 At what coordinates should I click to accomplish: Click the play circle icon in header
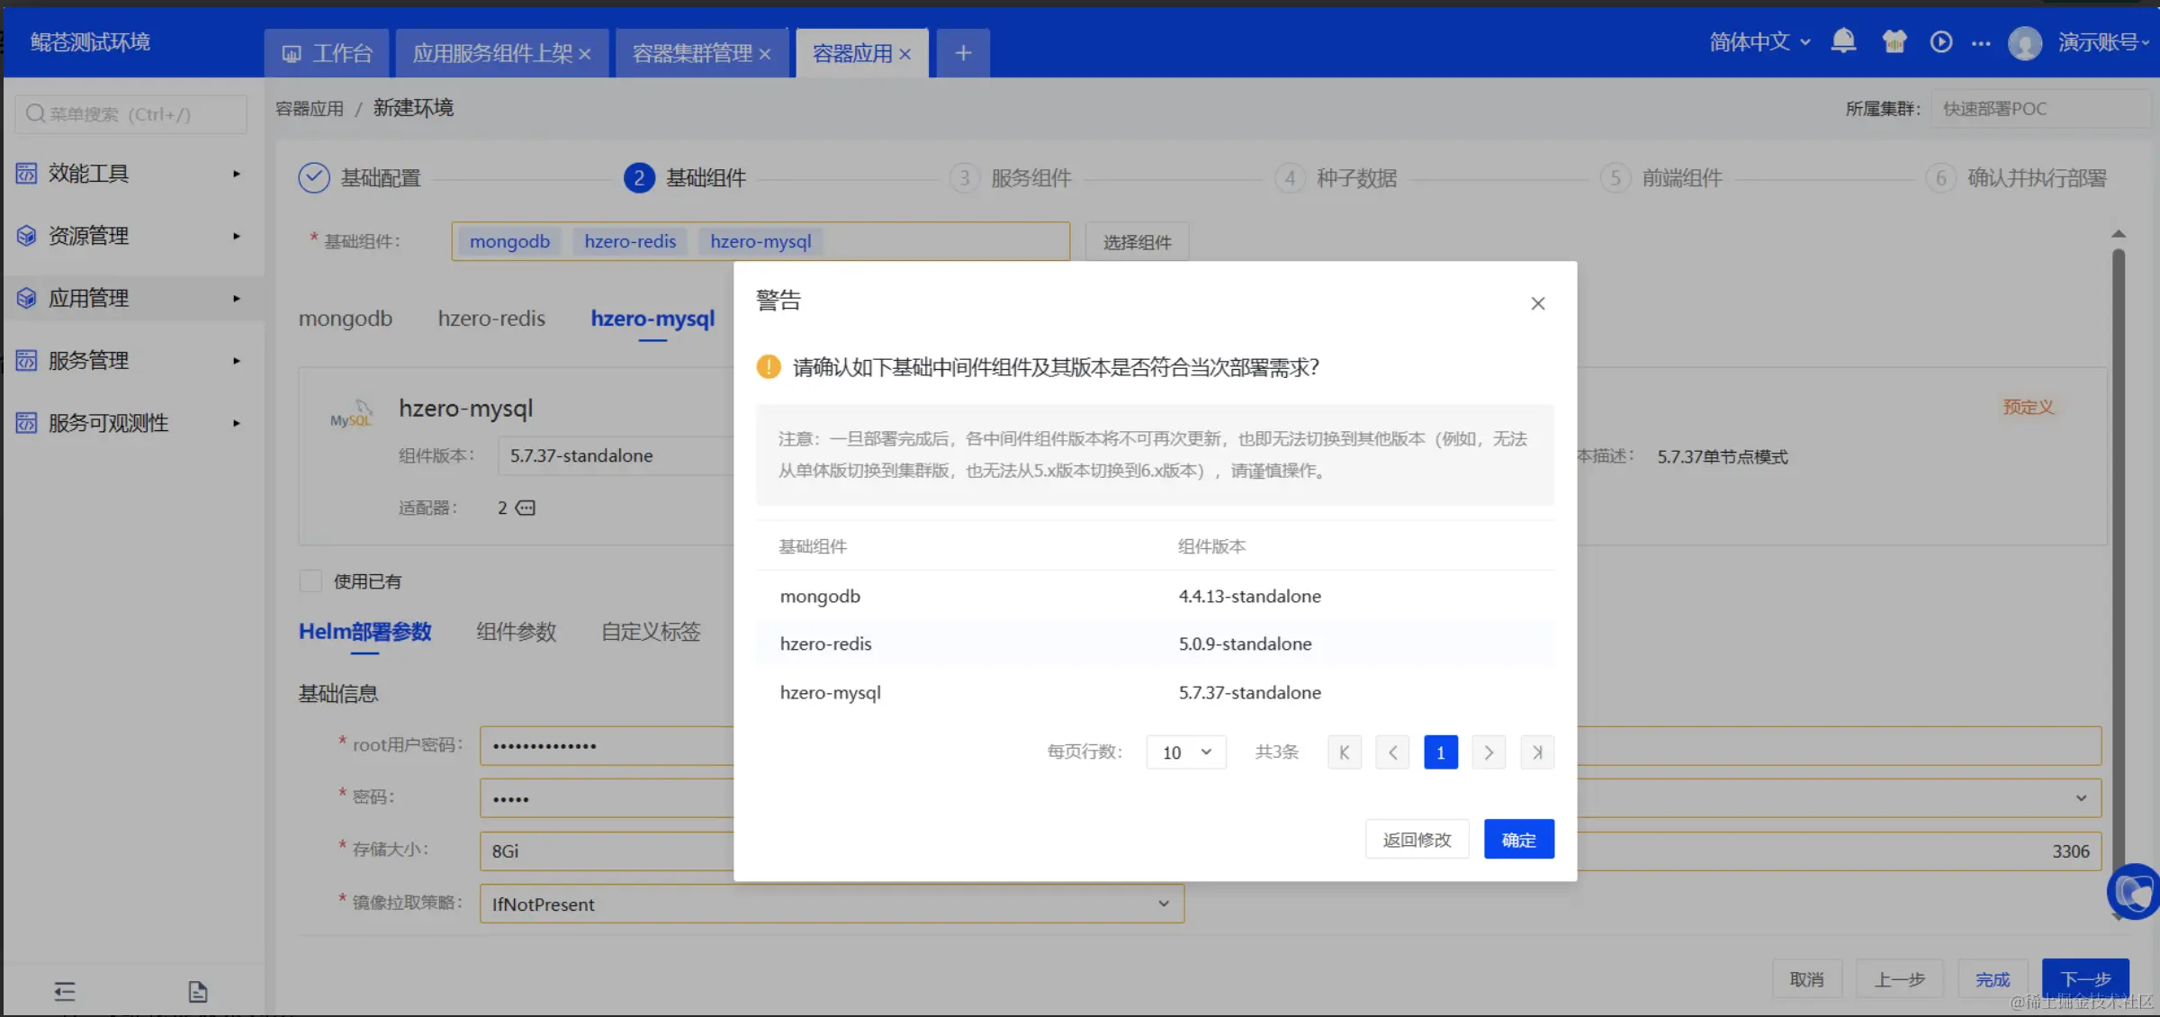[x=1940, y=41]
